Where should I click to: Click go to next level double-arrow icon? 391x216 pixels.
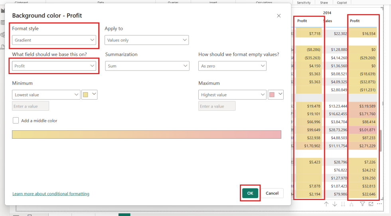tap(343, 204)
